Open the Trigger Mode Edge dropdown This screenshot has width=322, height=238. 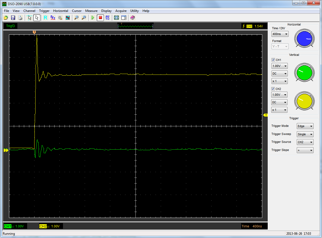(305, 126)
